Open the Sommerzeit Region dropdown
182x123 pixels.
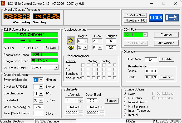[56, 67]
